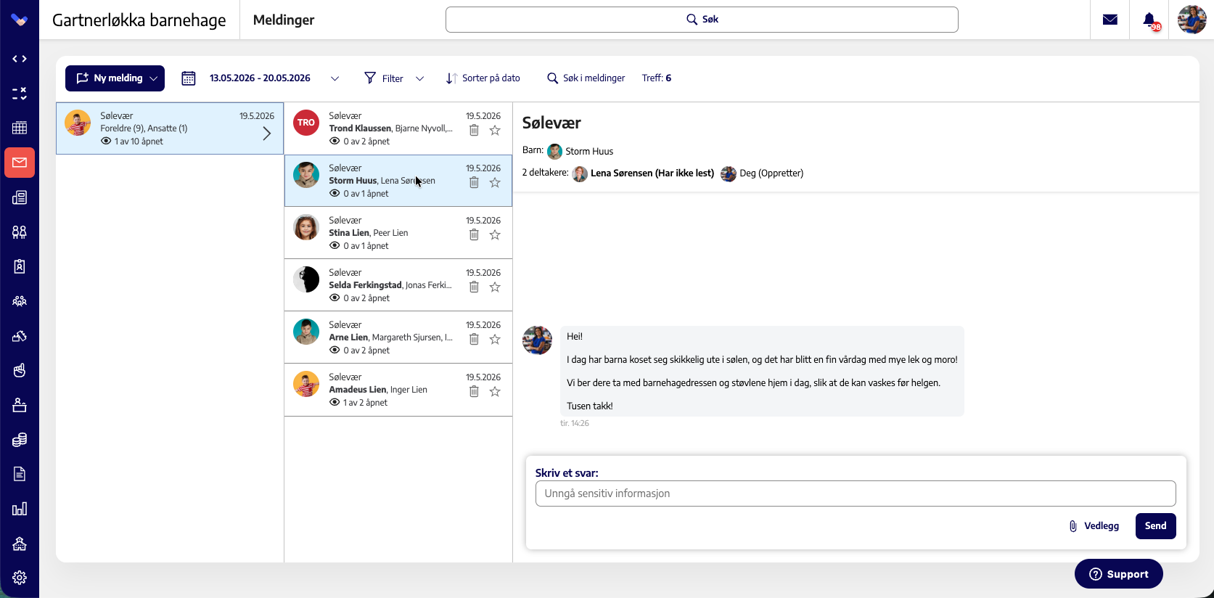1214x598 pixels.
Task: Click the reply text field
Action: click(856, 493)
